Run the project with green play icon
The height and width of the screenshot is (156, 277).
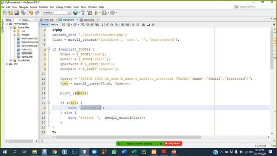96,13
